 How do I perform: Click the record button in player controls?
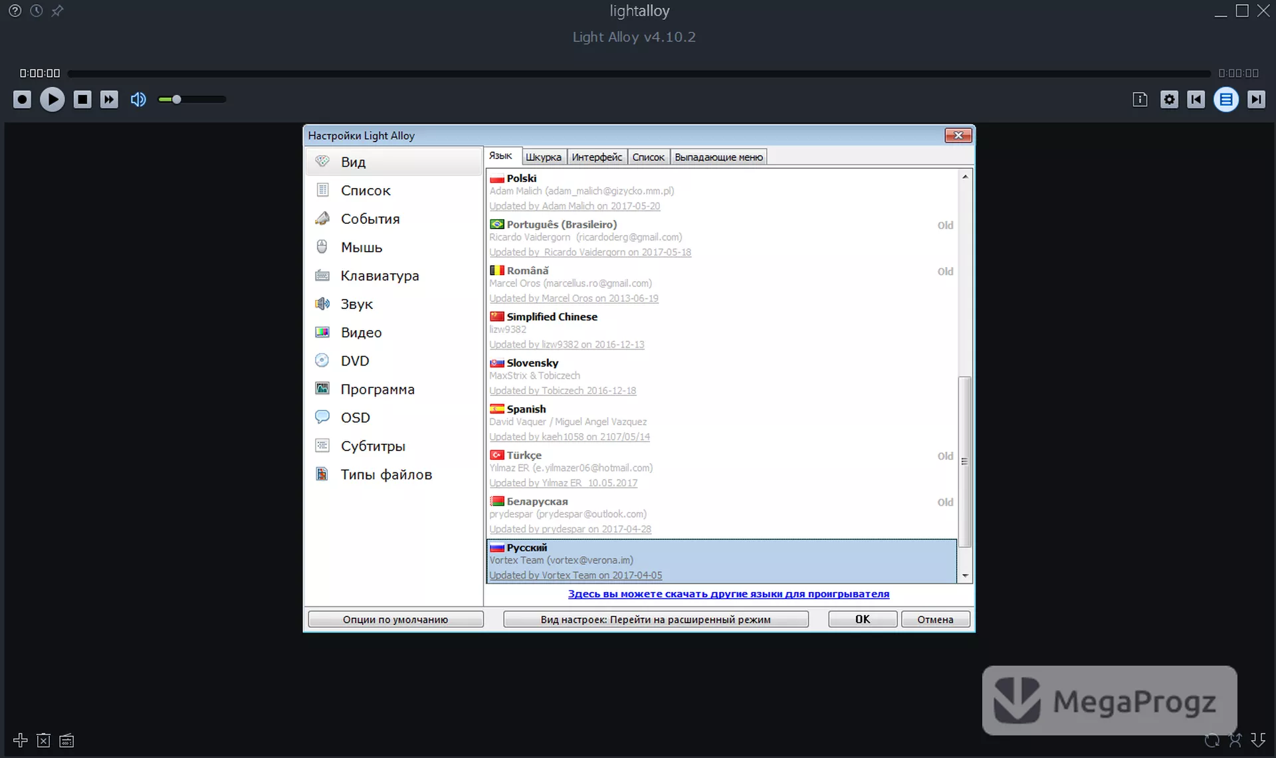pos(22,100)
